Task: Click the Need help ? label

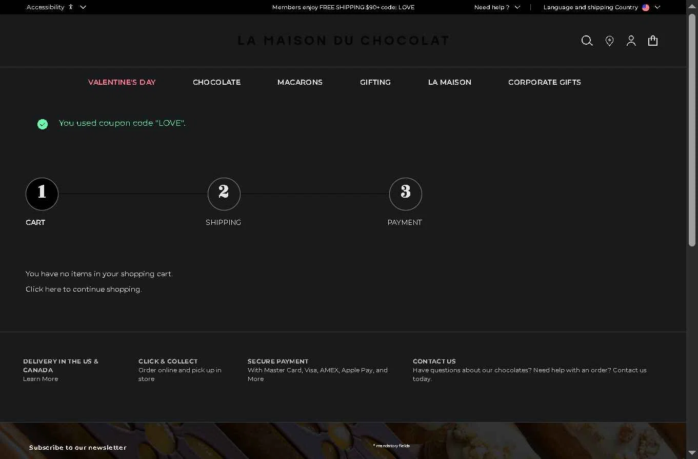Action: (x=492, y=7)
